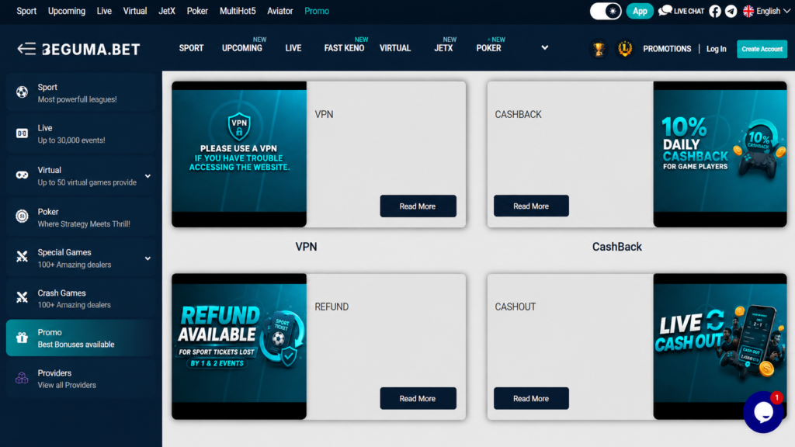Open the App download button

pos(640,11)
